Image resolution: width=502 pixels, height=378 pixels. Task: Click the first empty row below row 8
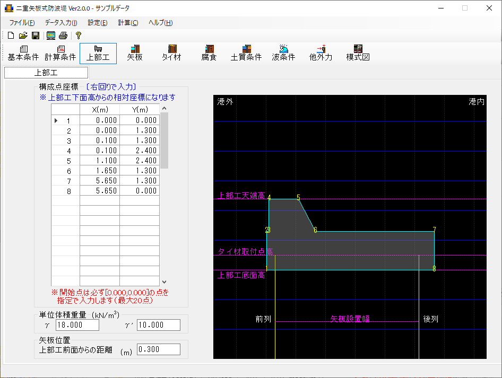[105, 201]
